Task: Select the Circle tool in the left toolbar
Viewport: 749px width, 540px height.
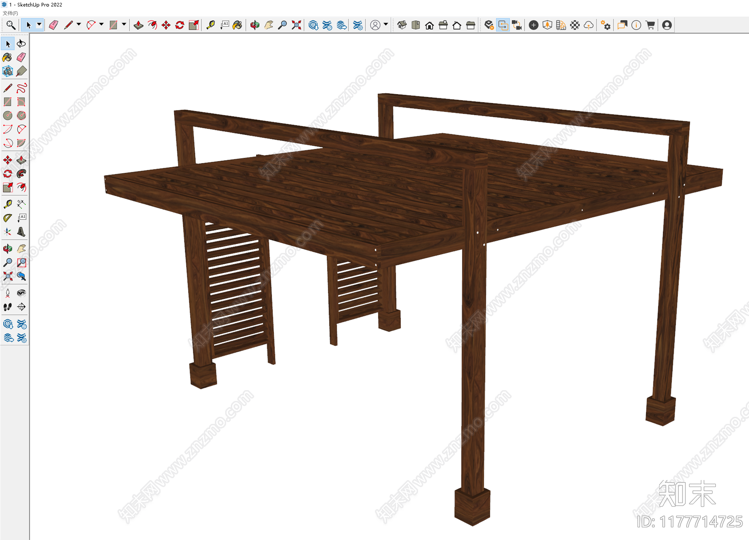Action: [7, 115]
